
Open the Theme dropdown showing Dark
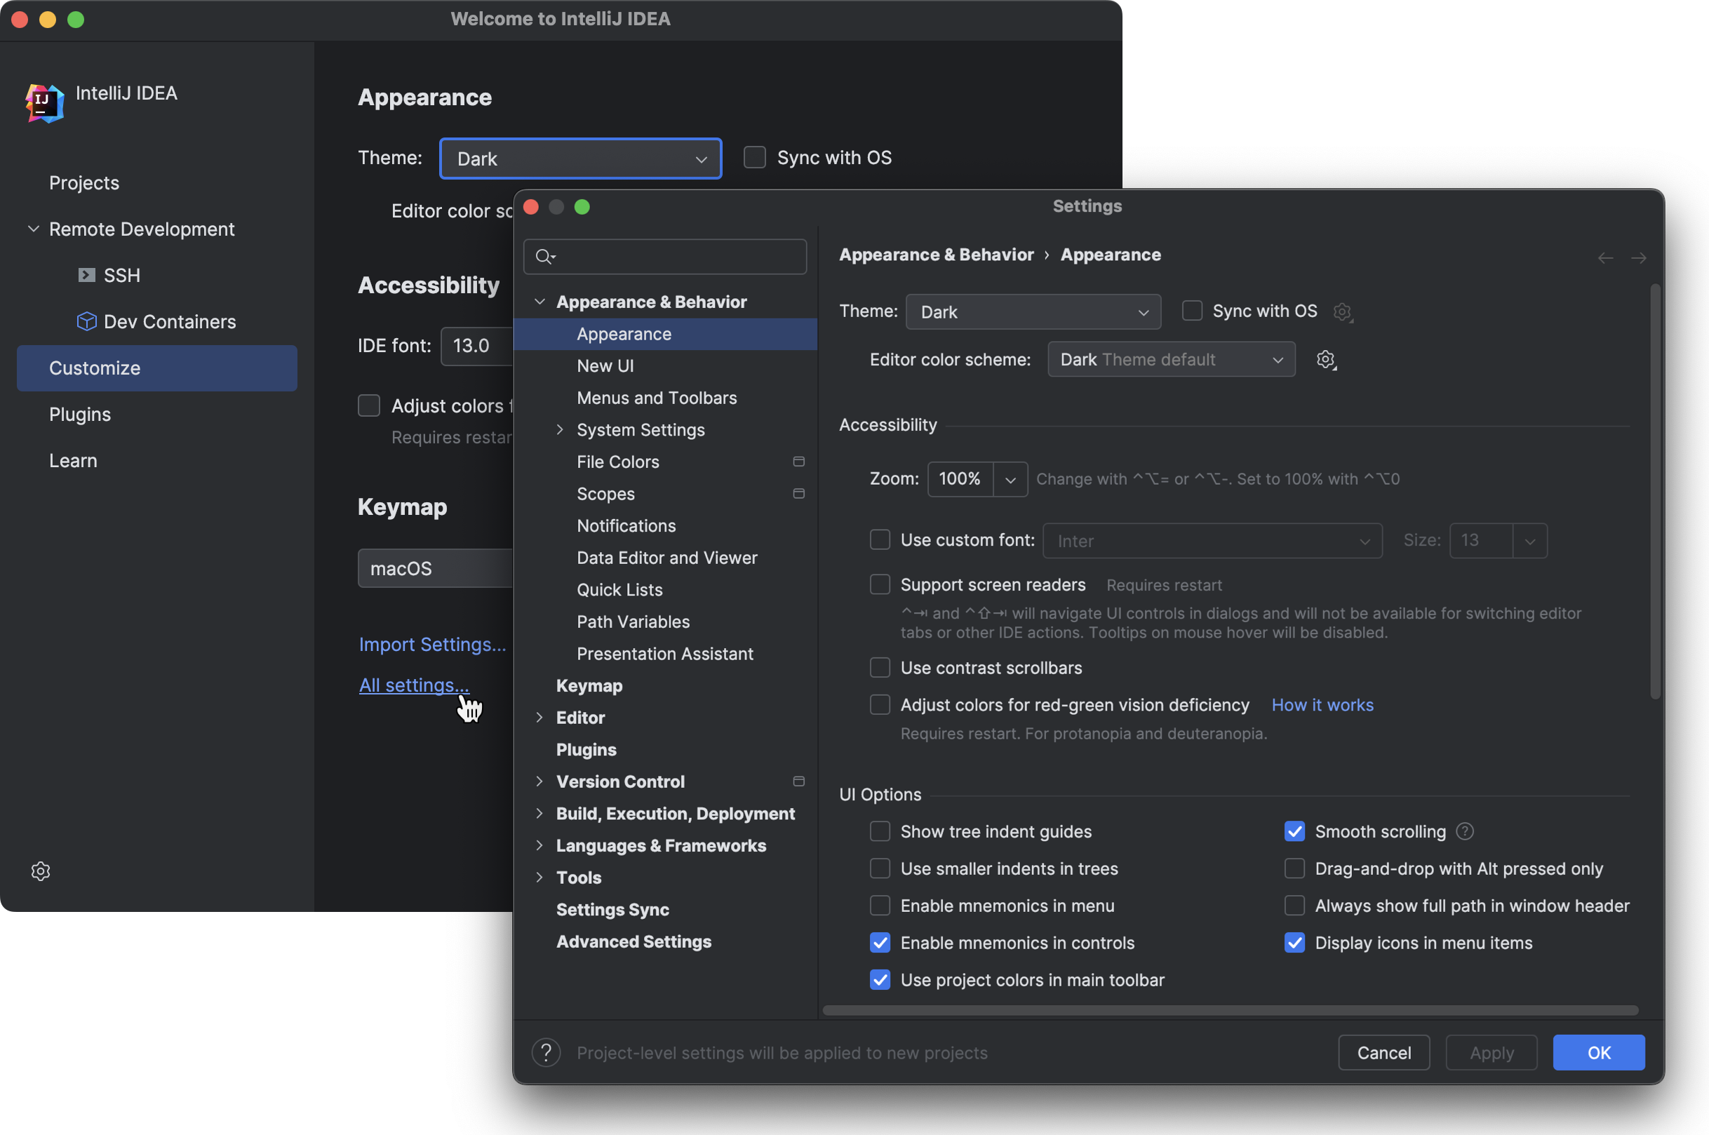tap(1032, 311)
